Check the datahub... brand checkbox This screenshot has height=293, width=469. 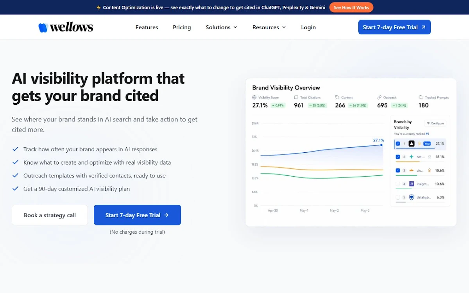[398, 197]
